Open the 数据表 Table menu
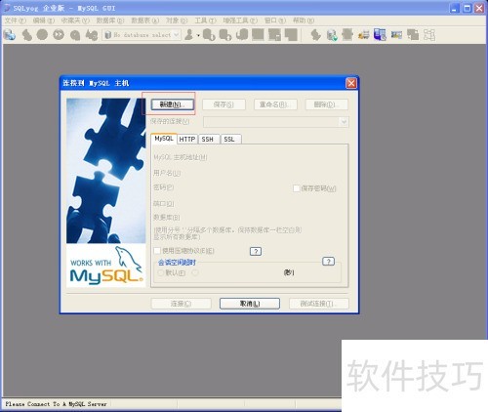This screenshot has height=412, width=488. point(144,21)
